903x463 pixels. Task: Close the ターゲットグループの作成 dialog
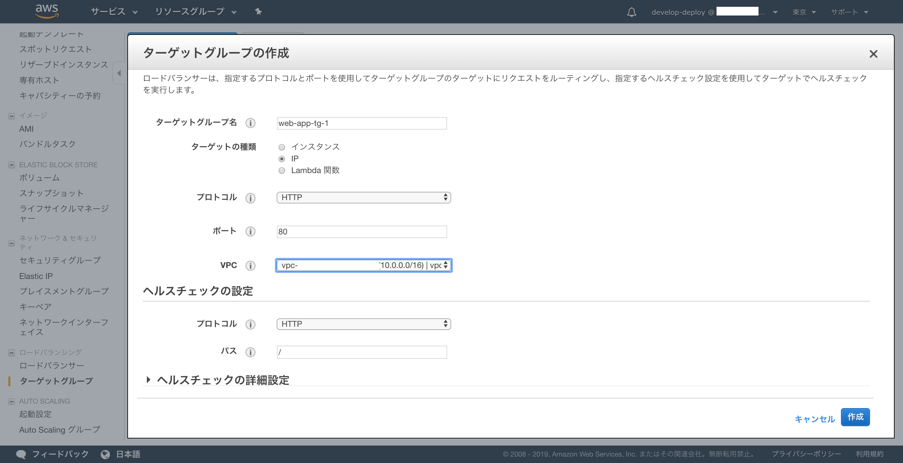(x=873, y=54)
